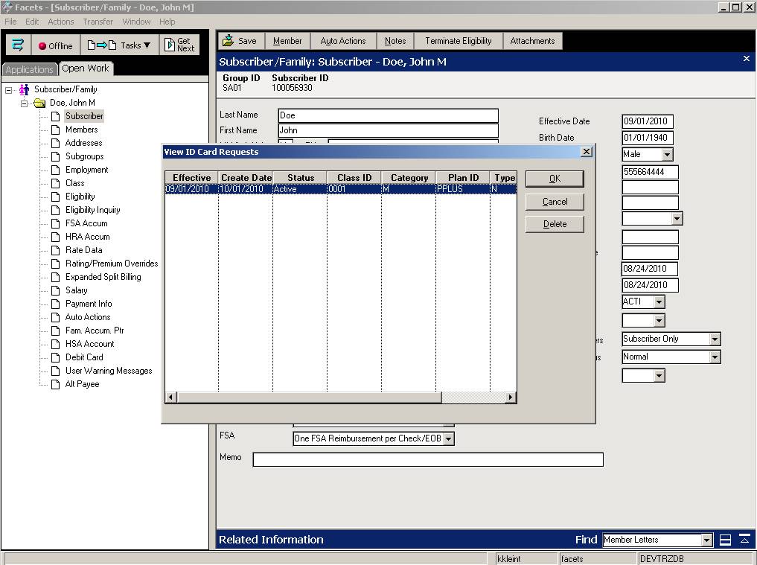
Task: Click the Doe, John M folder icon
Action: click(39, 103)
